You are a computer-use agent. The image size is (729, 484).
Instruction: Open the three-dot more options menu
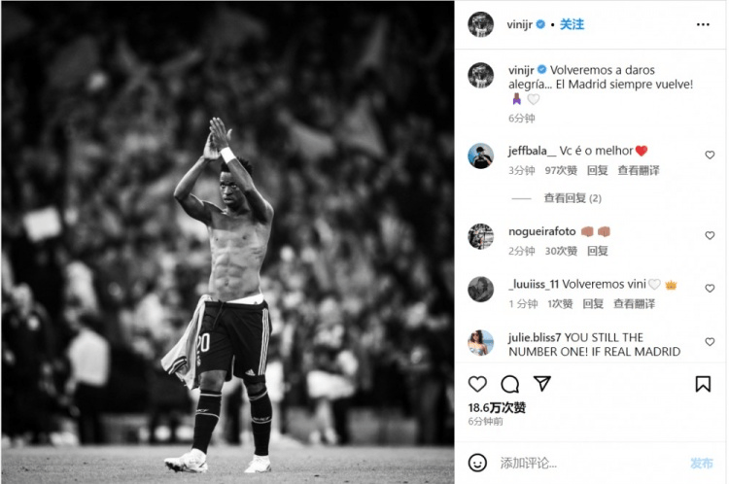pos(703,24)
